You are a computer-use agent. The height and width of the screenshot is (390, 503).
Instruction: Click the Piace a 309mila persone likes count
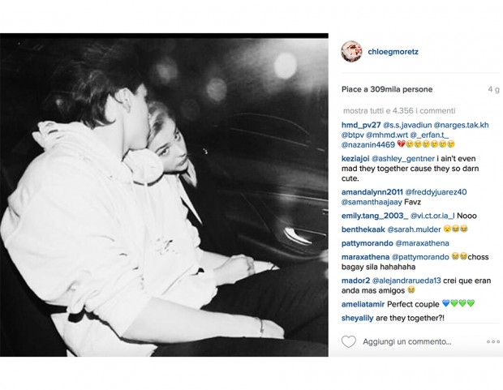387,89
